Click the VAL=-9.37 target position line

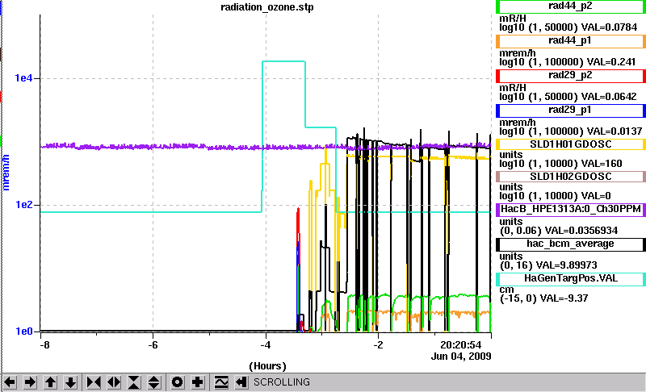543,298
